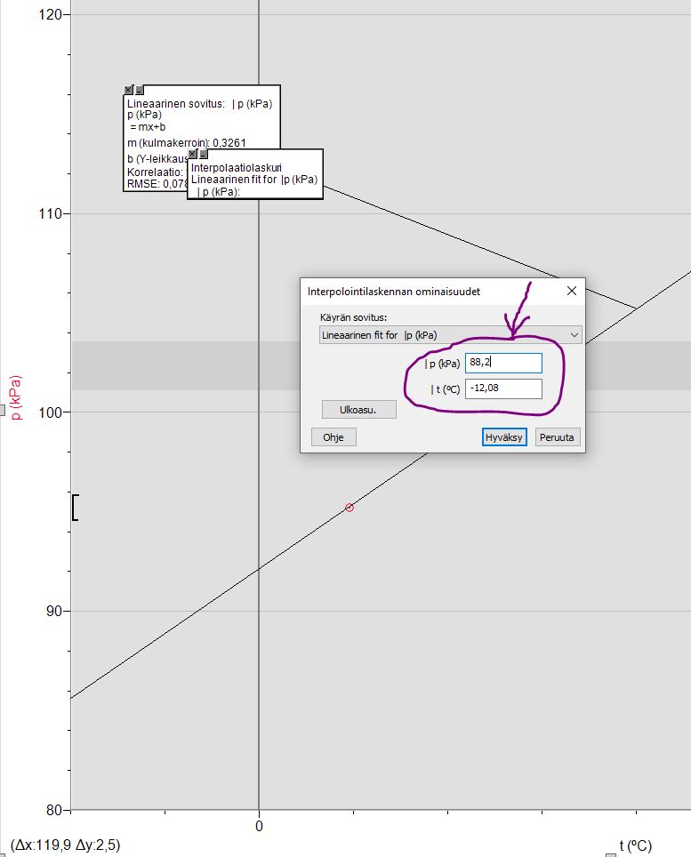Cancel the dialog with Peruuta
Image resolution: width=691 pixels, height=857 pixels.
click(x=558, y=437)
